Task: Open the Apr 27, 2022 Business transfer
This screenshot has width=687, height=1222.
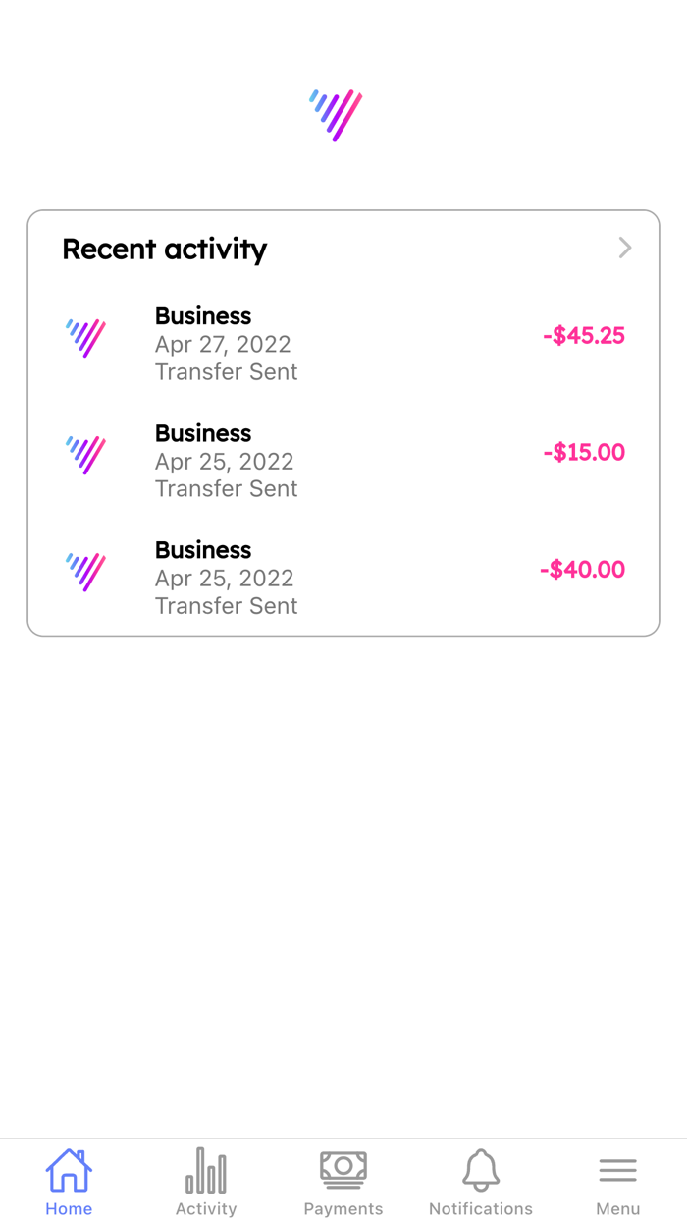Action: 226,344
